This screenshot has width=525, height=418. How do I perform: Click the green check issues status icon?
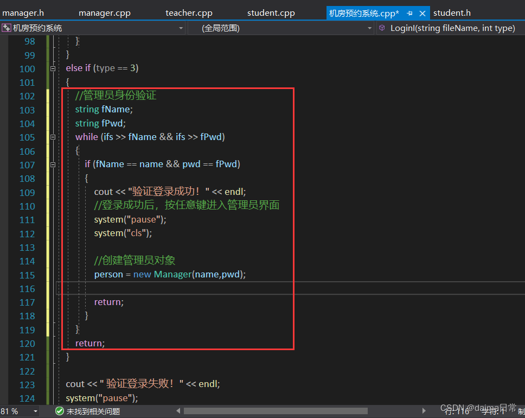coord(60,411)
